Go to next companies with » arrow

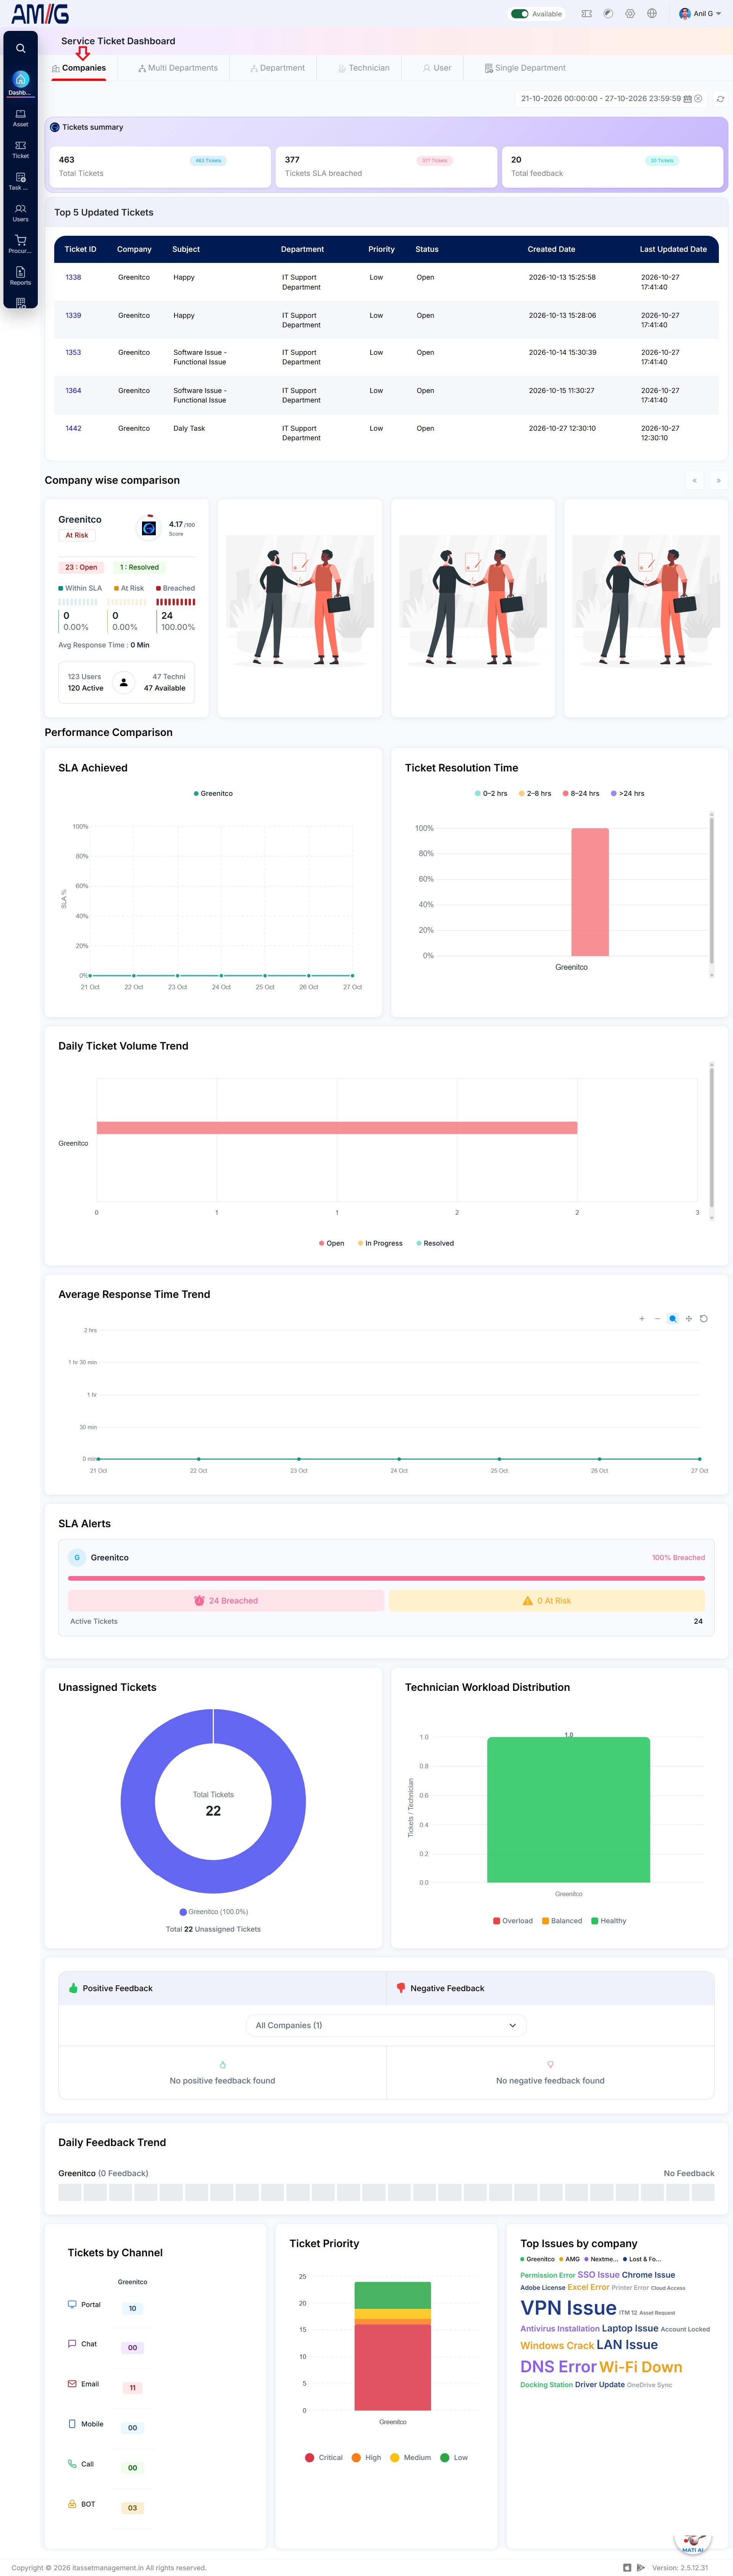pyautogui.click(x=718, y=481)
